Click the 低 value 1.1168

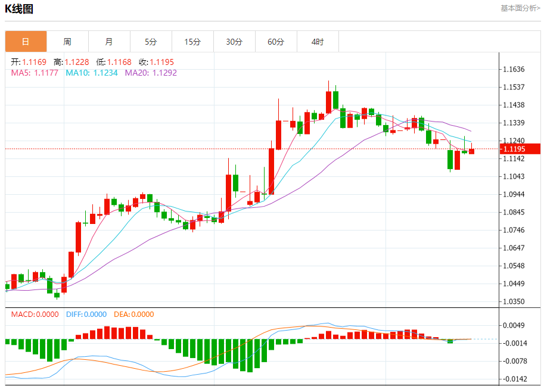[x=119, y=62]
